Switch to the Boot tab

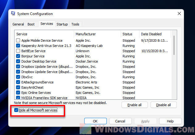coord(31,24)
